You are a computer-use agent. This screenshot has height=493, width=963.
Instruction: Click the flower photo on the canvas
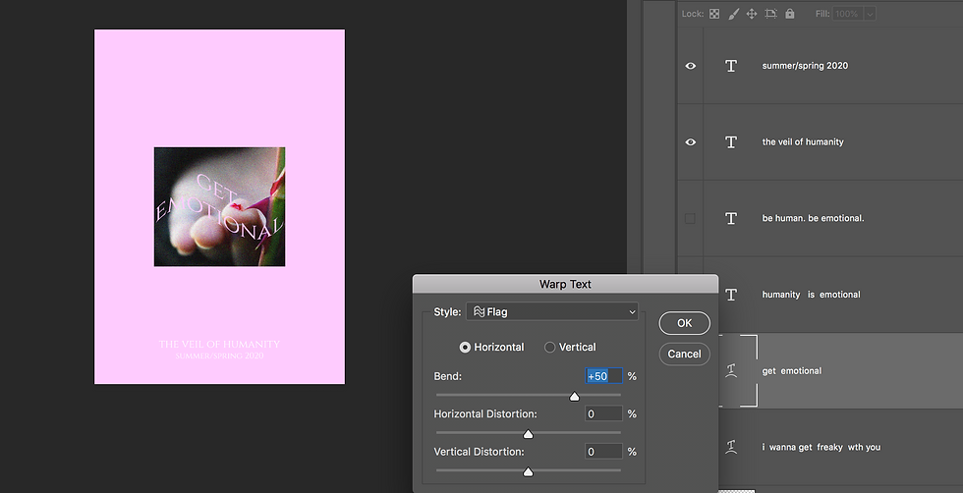(219, 206)
